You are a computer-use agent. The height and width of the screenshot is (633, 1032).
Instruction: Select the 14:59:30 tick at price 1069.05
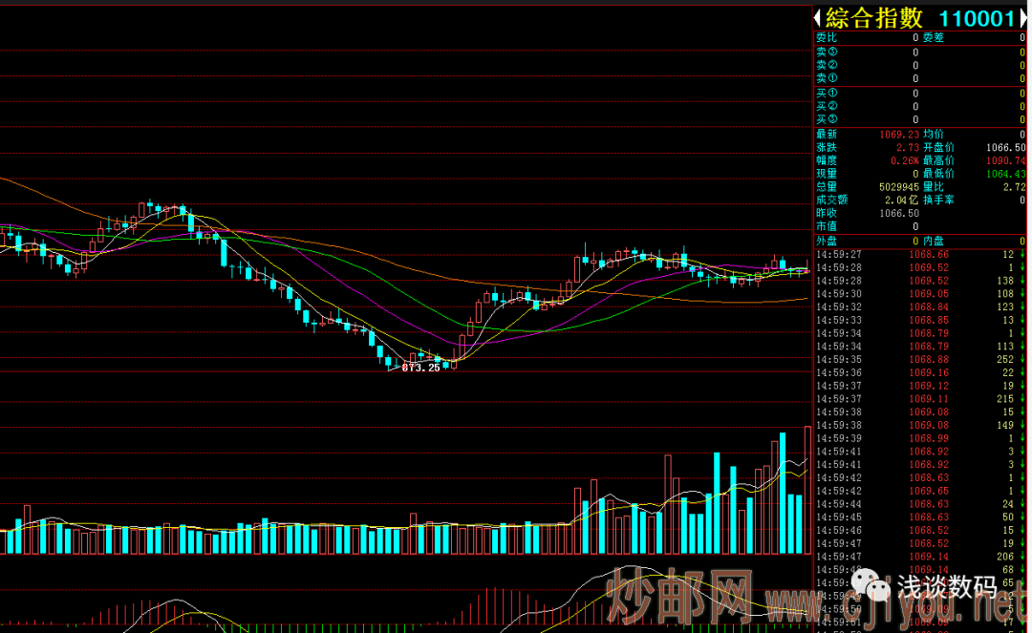[917, 294]
